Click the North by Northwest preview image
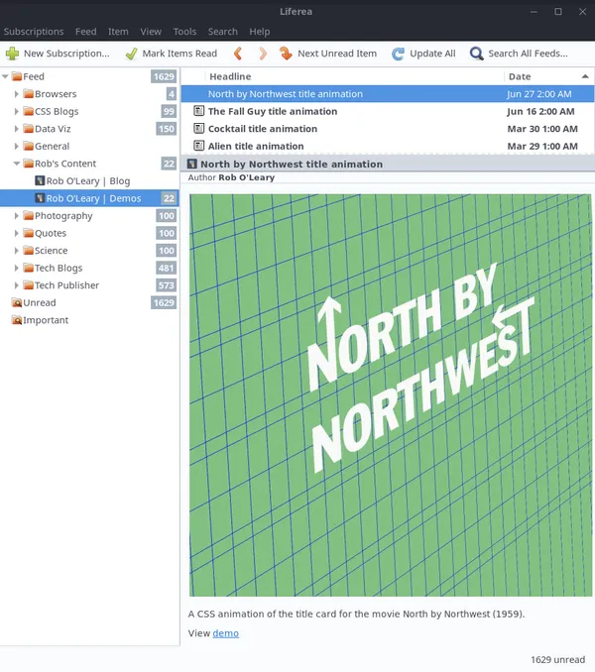The image size is (595, 672). click(x=391, y=394)
